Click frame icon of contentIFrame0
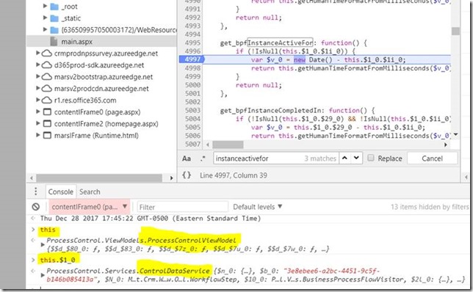 (47, 112)
